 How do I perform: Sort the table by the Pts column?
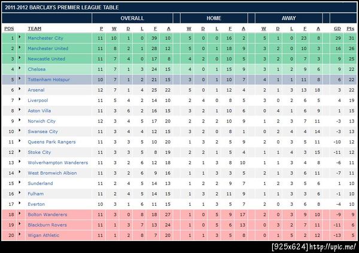[x=350, y=29]
